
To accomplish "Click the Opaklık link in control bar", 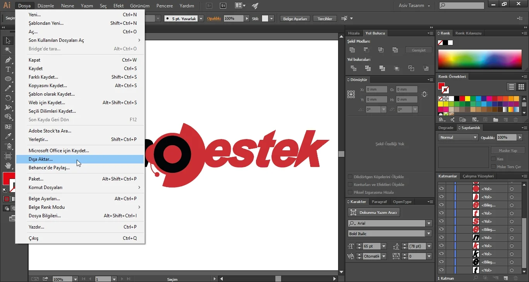I will [214, 19].
